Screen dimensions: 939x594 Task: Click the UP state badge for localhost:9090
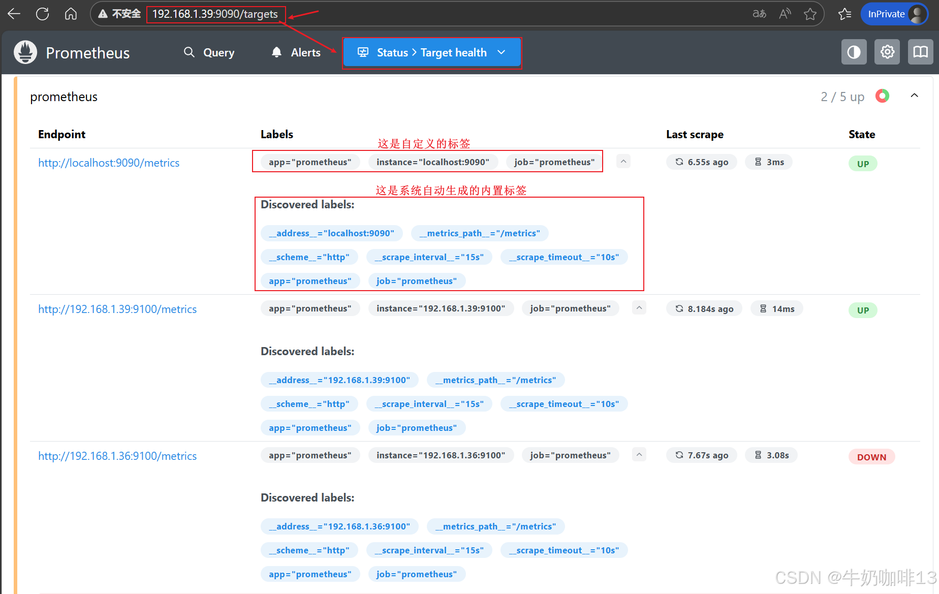[863, 164]
